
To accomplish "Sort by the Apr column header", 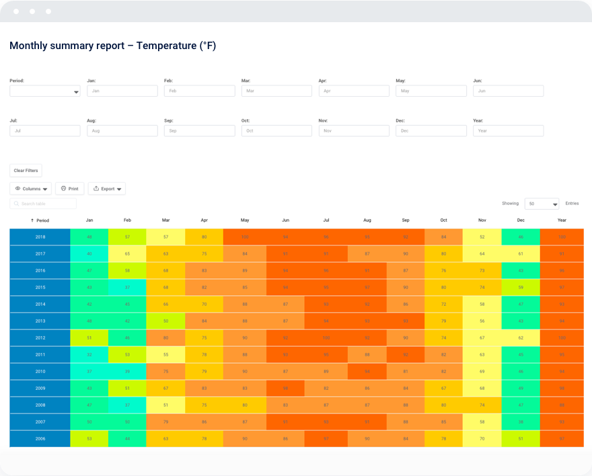I will click(205, 221).
